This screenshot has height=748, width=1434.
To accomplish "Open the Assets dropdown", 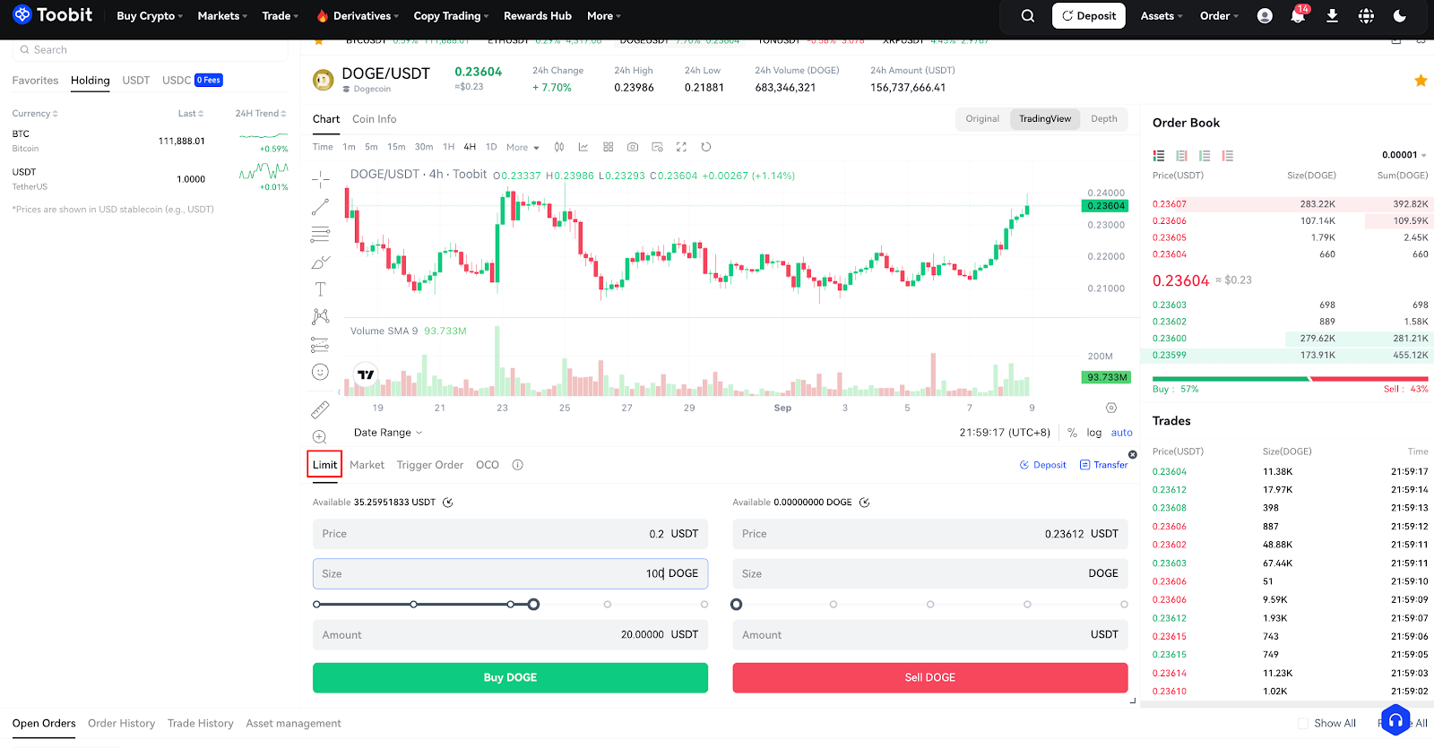I will 1162,16.
